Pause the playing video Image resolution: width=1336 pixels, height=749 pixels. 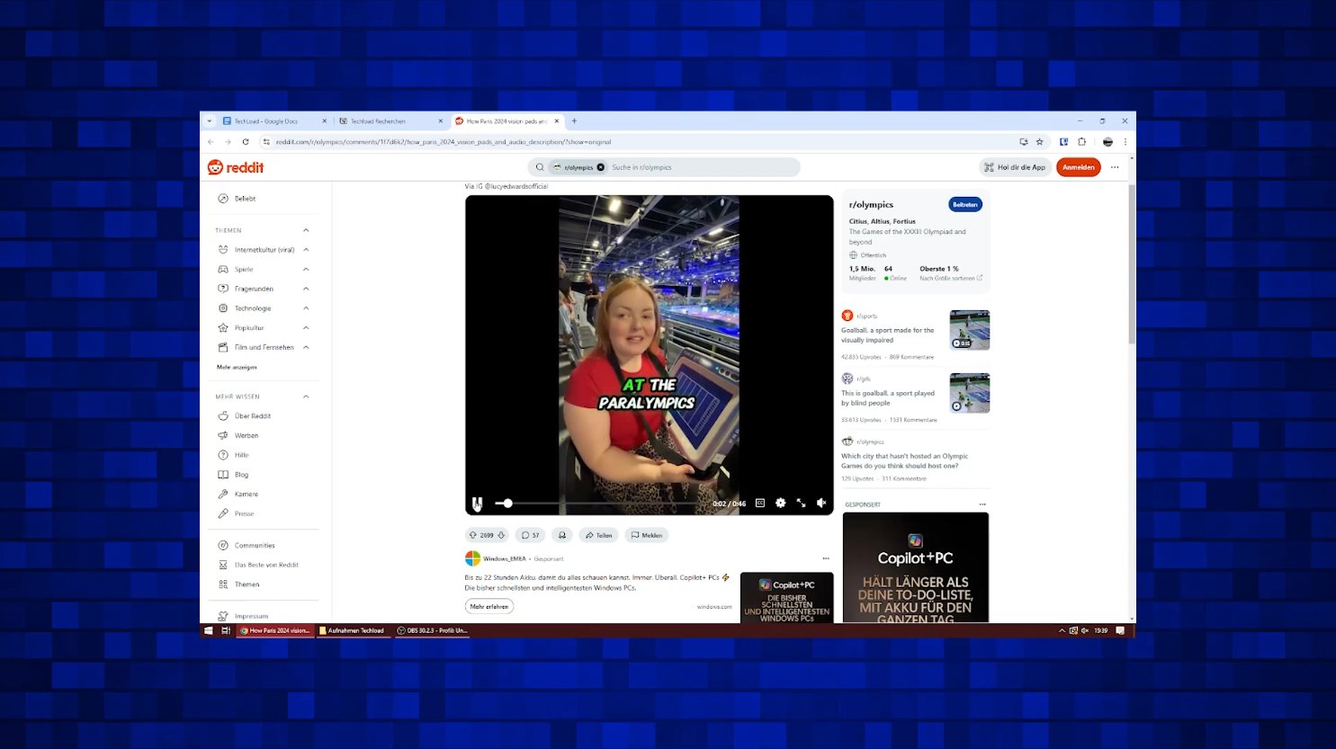click(x=478, y=504)
